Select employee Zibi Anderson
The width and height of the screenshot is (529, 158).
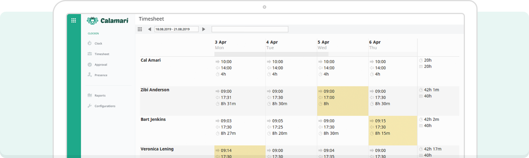tap(155, 90)
